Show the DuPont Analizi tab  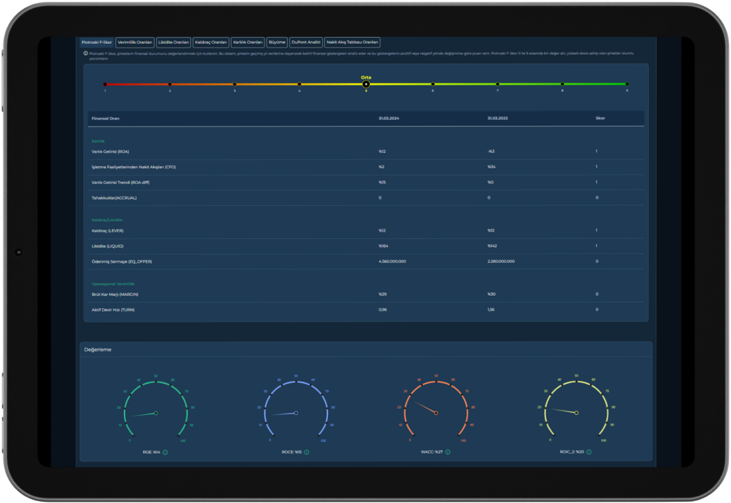(306, 42)
